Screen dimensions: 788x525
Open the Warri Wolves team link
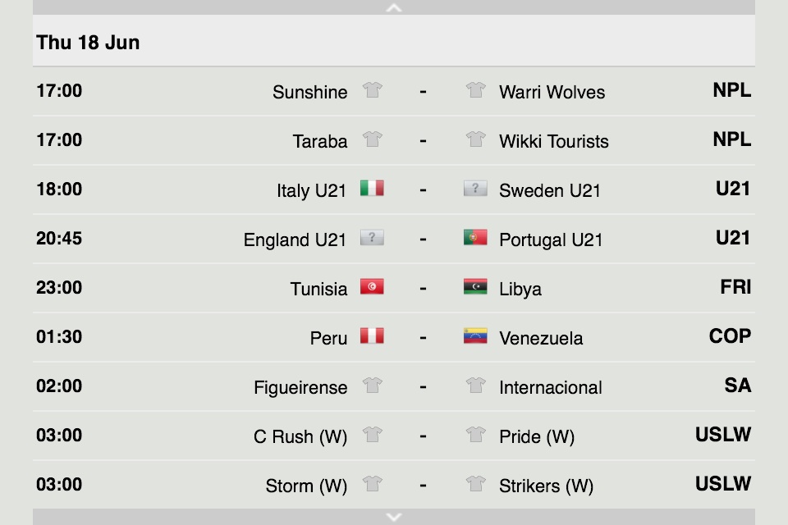click(x=552, y=92)
